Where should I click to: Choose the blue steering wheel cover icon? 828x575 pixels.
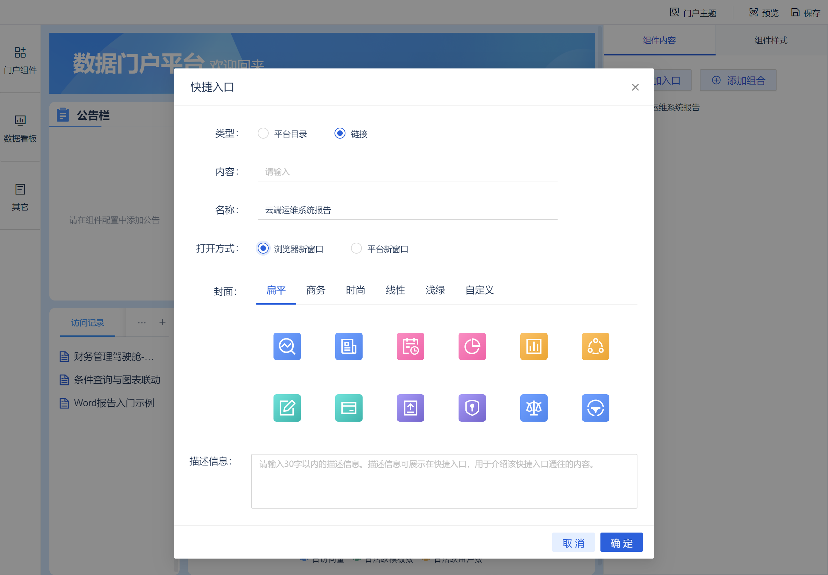click(x=595, y=408)
